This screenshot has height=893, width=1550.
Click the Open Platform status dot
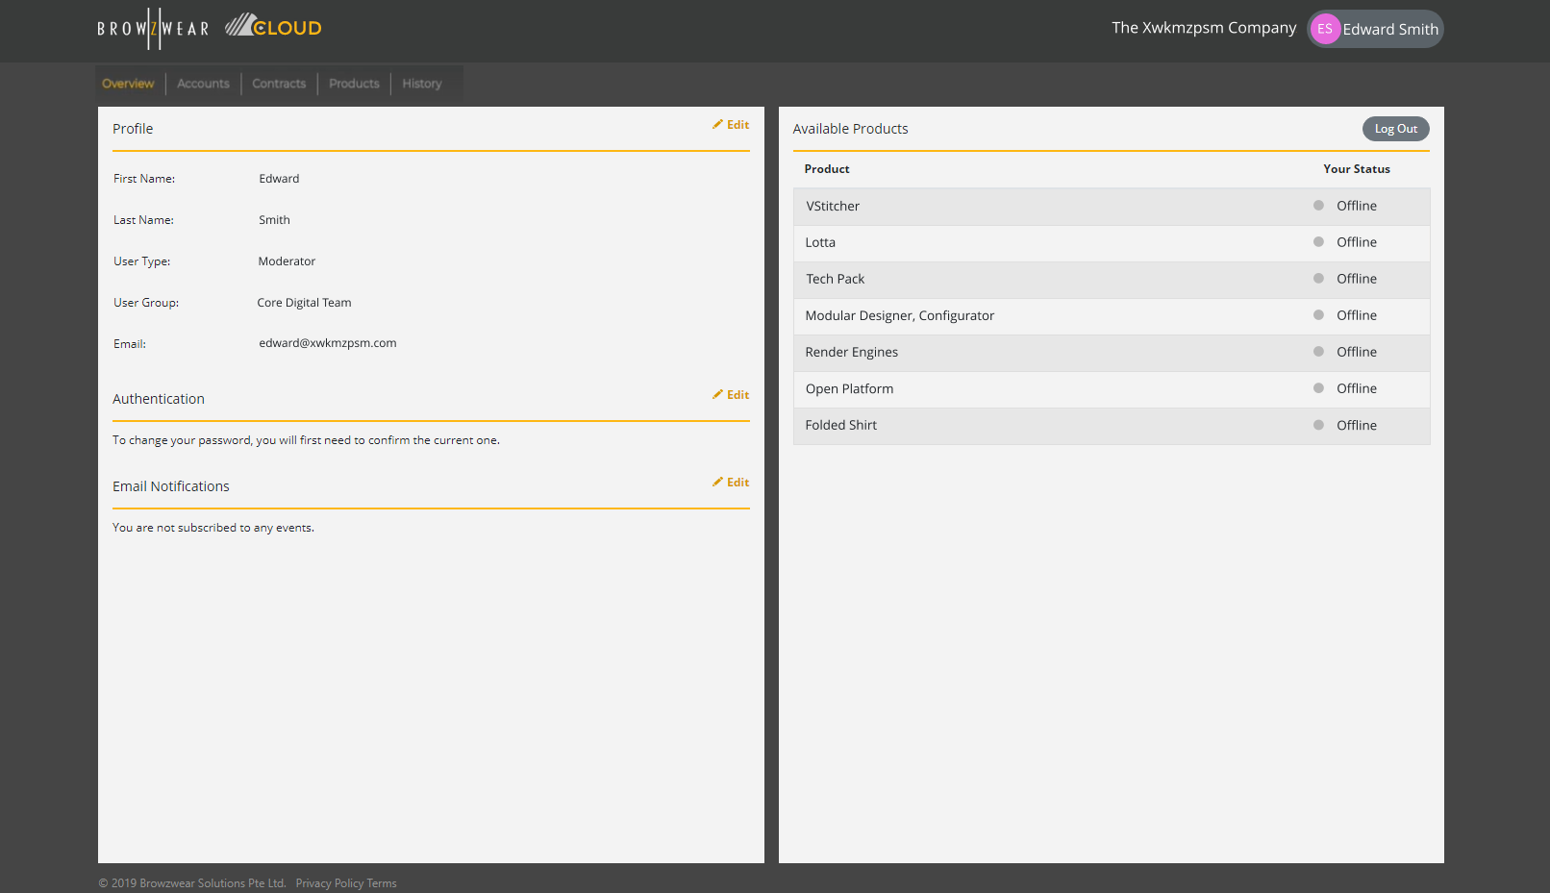click(1318, 387)
